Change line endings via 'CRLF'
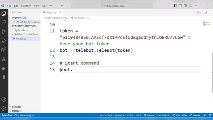The height and width of the screenshot is (120, 213). 138,115
